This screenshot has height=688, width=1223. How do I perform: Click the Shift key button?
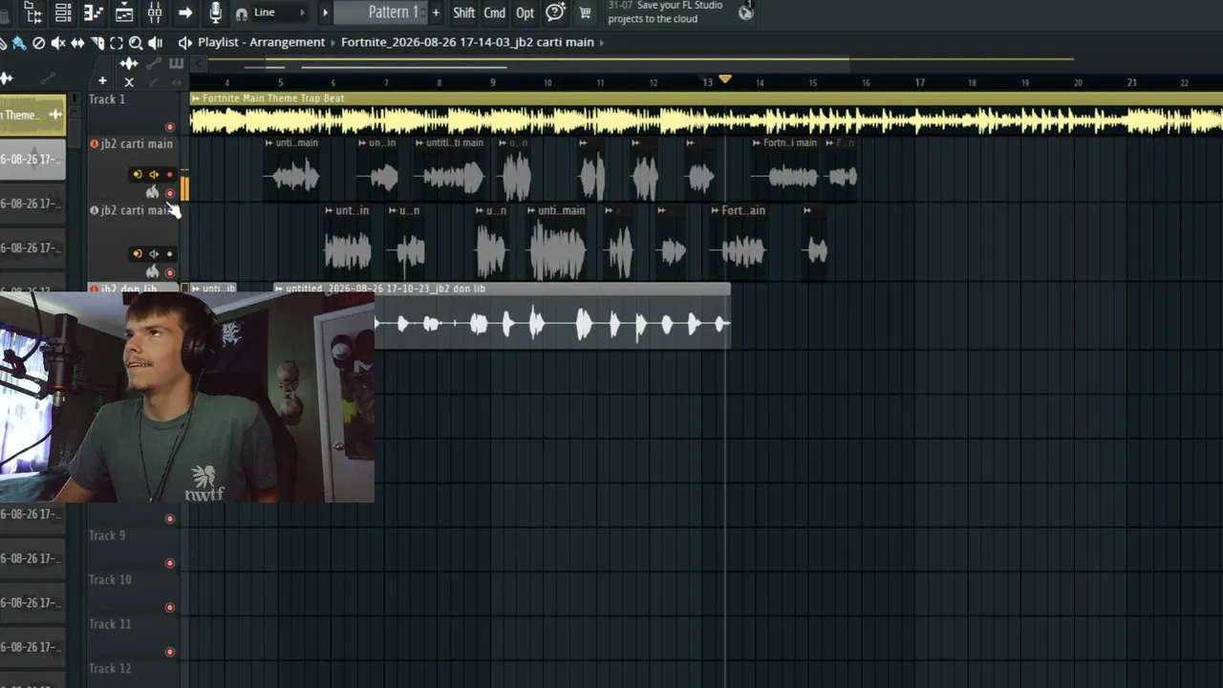pyautogui.click(x=463, y=12)
